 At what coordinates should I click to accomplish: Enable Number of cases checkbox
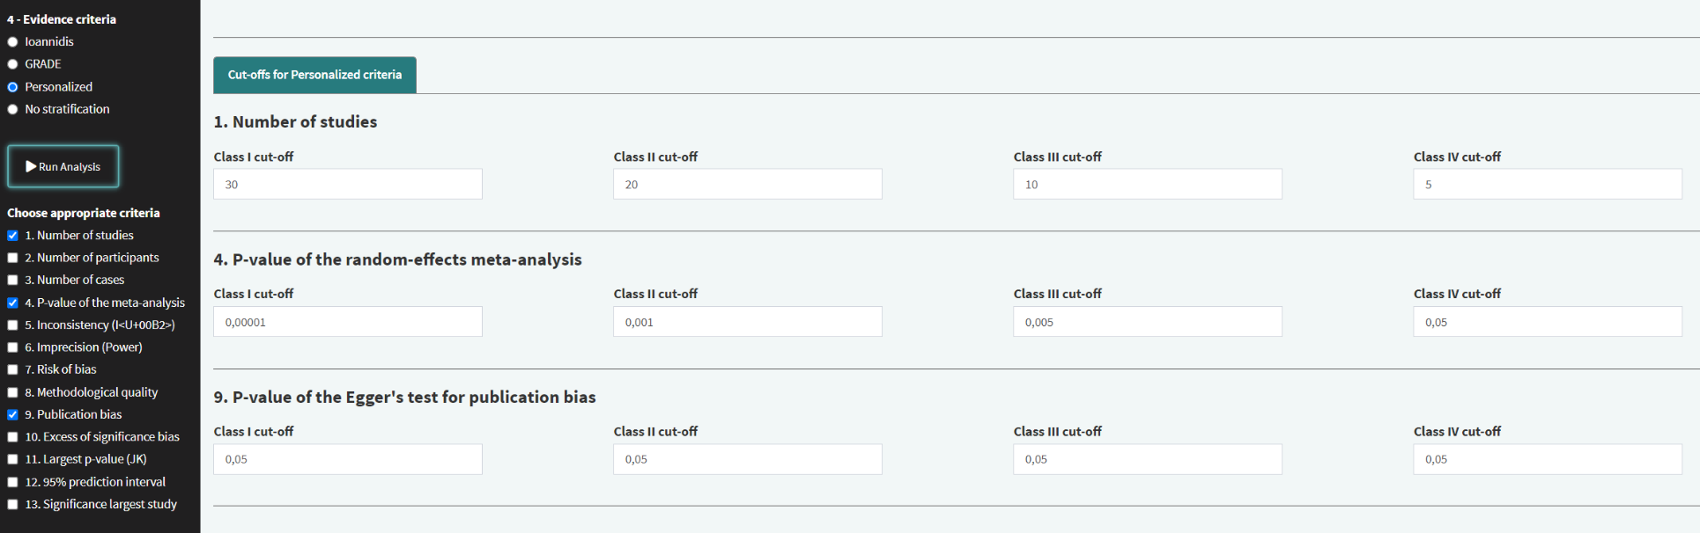pyautogui.click(x=13, y=281)
